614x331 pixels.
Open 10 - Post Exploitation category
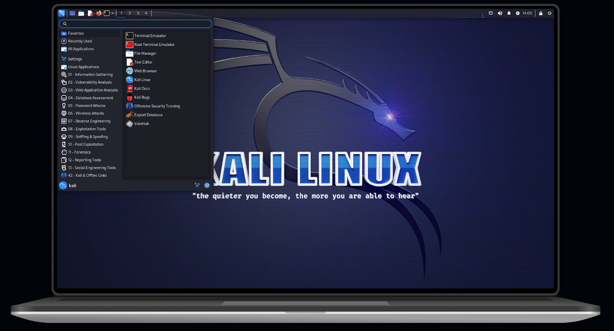(x=90, y=145)
